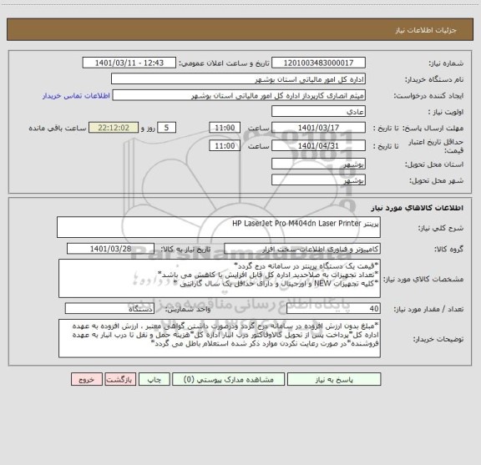481x465 pixels.
Task: Click the تاریخ نیاز به کالا label
Action: point(186,249)
